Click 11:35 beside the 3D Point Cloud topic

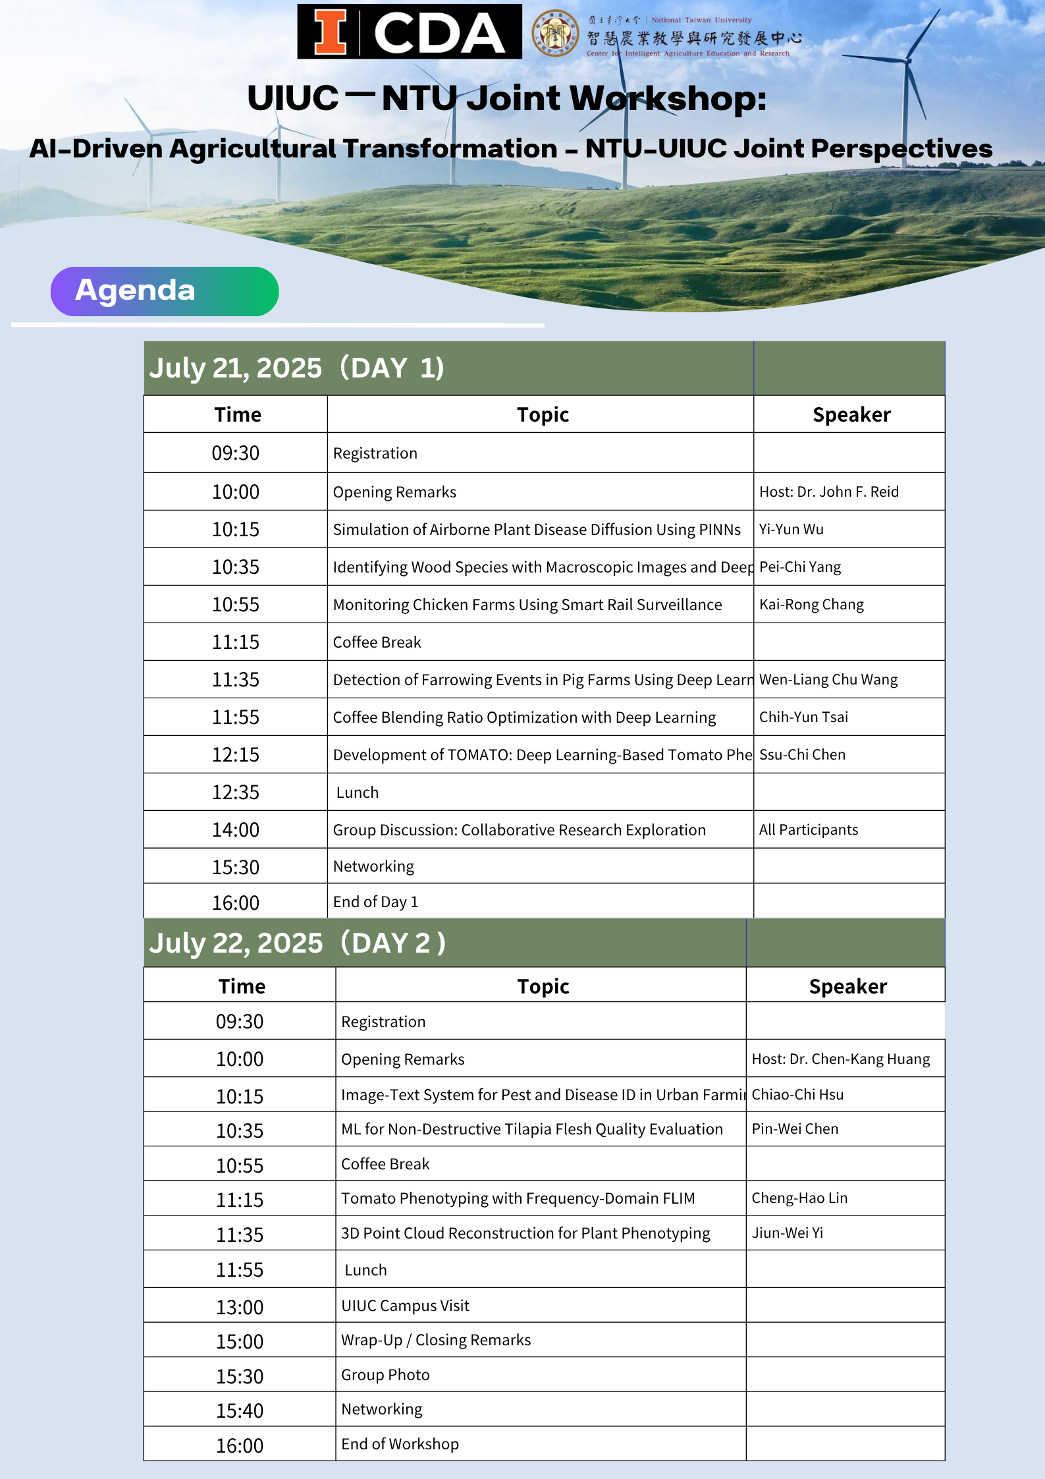click(x=240, y=1235)
